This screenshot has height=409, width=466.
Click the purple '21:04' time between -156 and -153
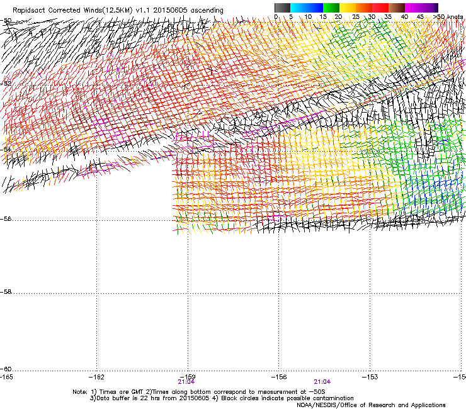pos(322,382)
